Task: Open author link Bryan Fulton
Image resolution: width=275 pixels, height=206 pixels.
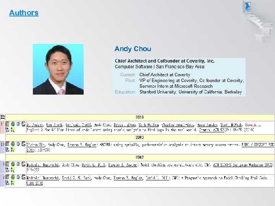Action: tap(125, 125)
